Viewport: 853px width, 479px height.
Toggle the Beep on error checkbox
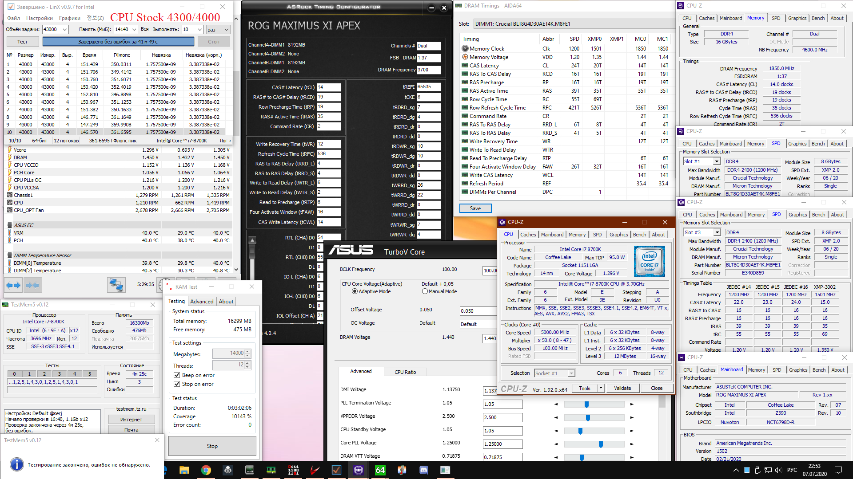(177, 375)
